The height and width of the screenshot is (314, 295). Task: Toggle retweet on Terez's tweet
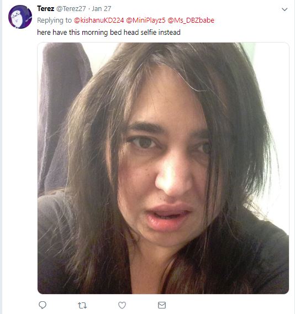point(82,305)
